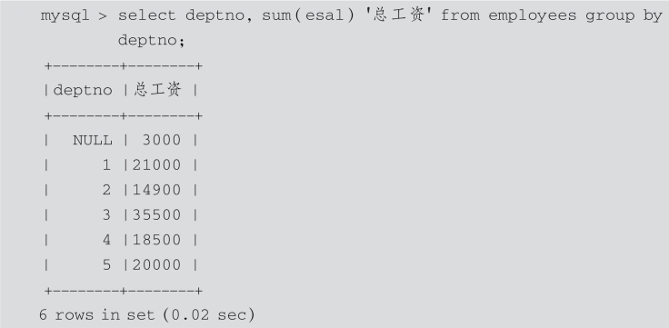669x328 pixels.
Task: Click the mysql prompt text
Action: [x=73, y=16]
